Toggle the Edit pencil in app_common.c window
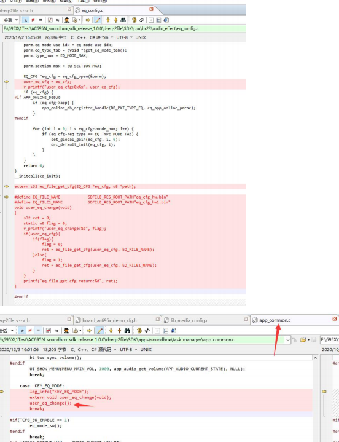The height and width of the screenshot is (442, 339). 99,330
